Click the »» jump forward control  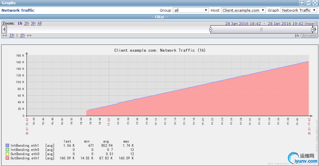pos(29,35)
